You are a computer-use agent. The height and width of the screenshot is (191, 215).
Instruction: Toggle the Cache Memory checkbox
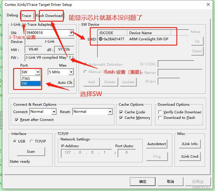121,118
